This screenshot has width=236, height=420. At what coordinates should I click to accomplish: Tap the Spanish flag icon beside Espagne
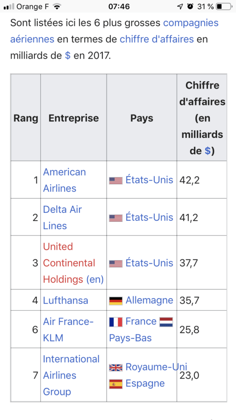pos(116,384)
